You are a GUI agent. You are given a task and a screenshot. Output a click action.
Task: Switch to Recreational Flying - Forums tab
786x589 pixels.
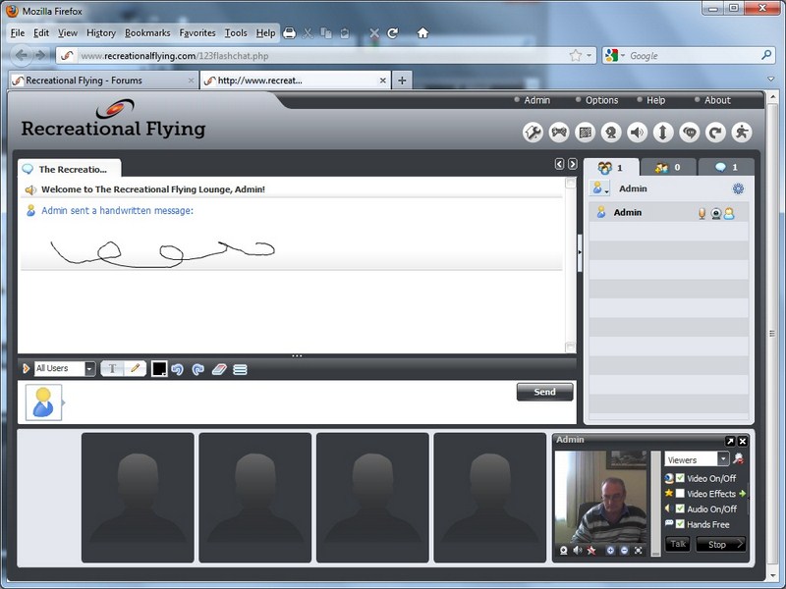[103, 80]
